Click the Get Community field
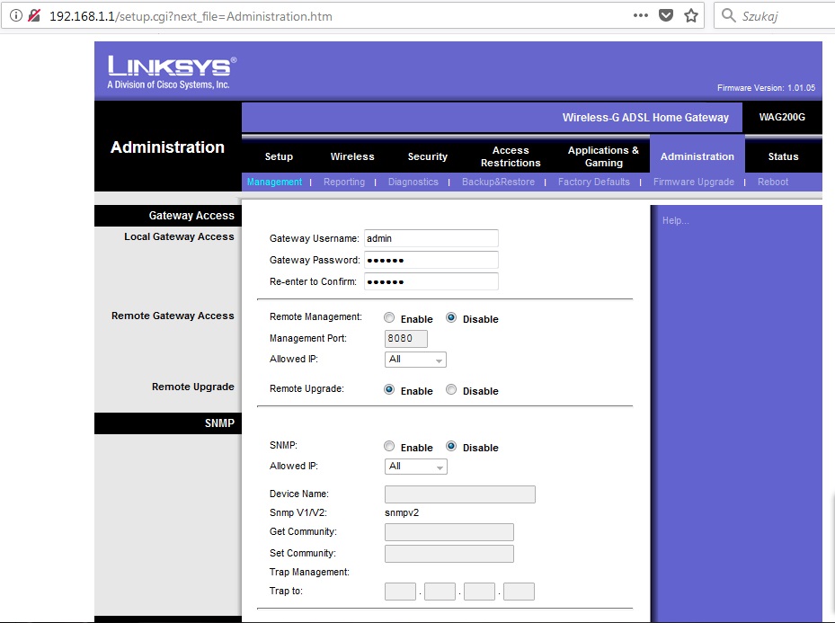835x623 pixels. coord(449,532)
